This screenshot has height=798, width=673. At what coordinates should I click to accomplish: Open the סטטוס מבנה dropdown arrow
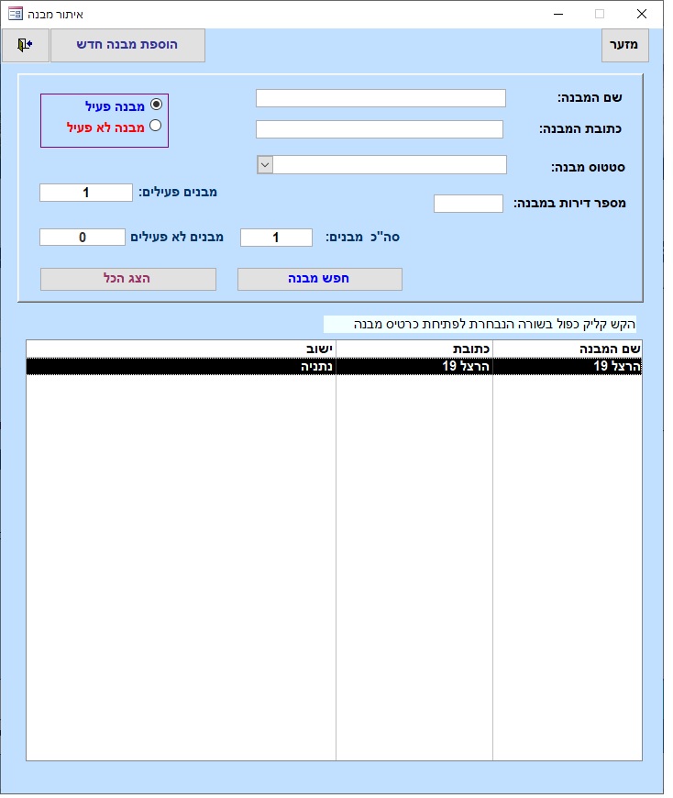coord(265,165)
